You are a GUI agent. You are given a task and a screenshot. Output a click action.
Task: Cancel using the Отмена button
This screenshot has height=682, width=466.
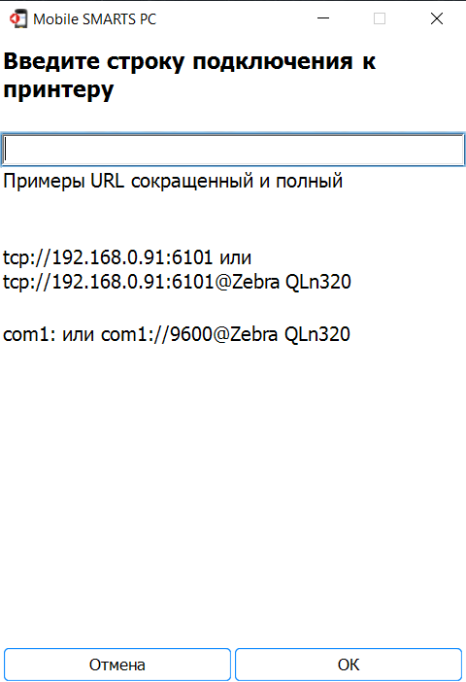pos(116,665)
